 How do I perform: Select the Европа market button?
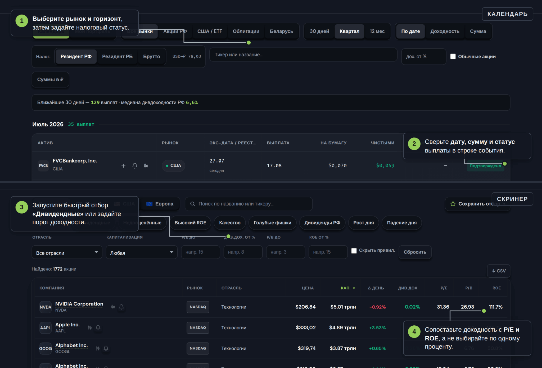[160, 204]
